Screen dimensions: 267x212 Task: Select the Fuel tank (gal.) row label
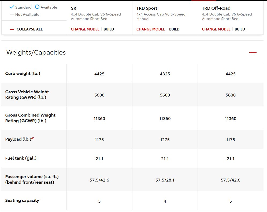[x=21, y=158]
